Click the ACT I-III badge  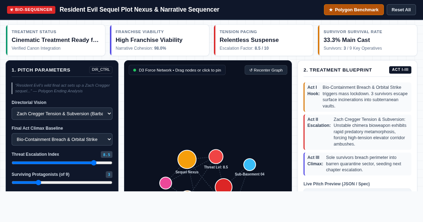(400, 70)
